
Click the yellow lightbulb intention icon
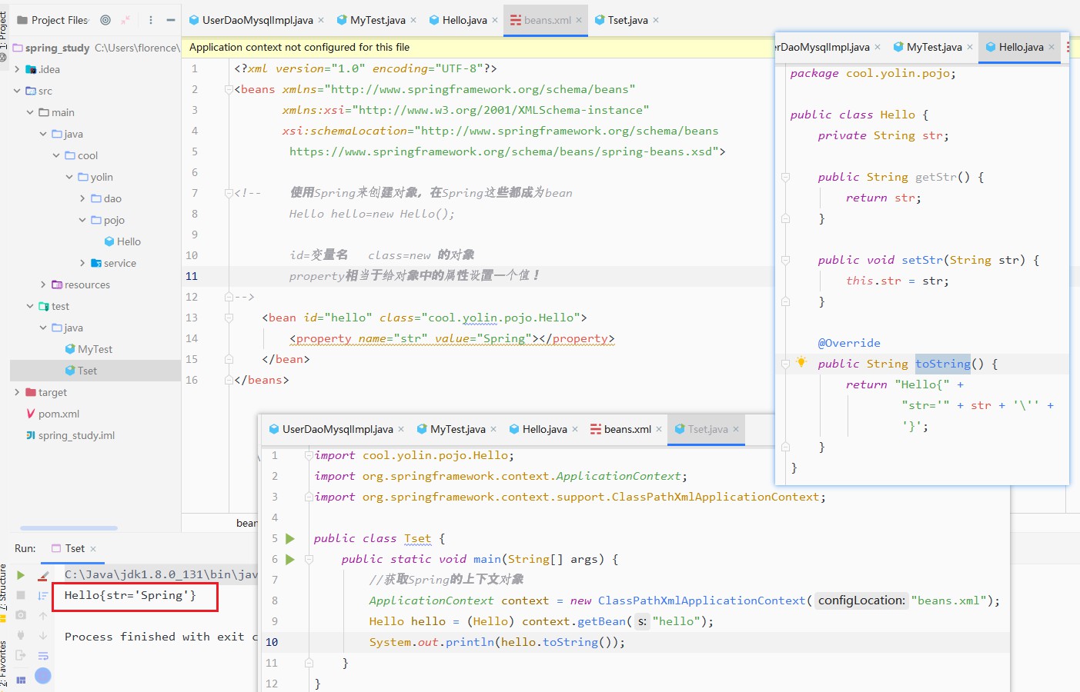pyautogui.click(x=801, y=362)
